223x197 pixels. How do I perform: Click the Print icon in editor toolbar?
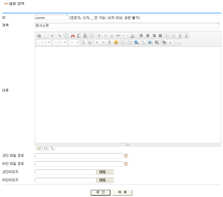(x=39, y=35)
